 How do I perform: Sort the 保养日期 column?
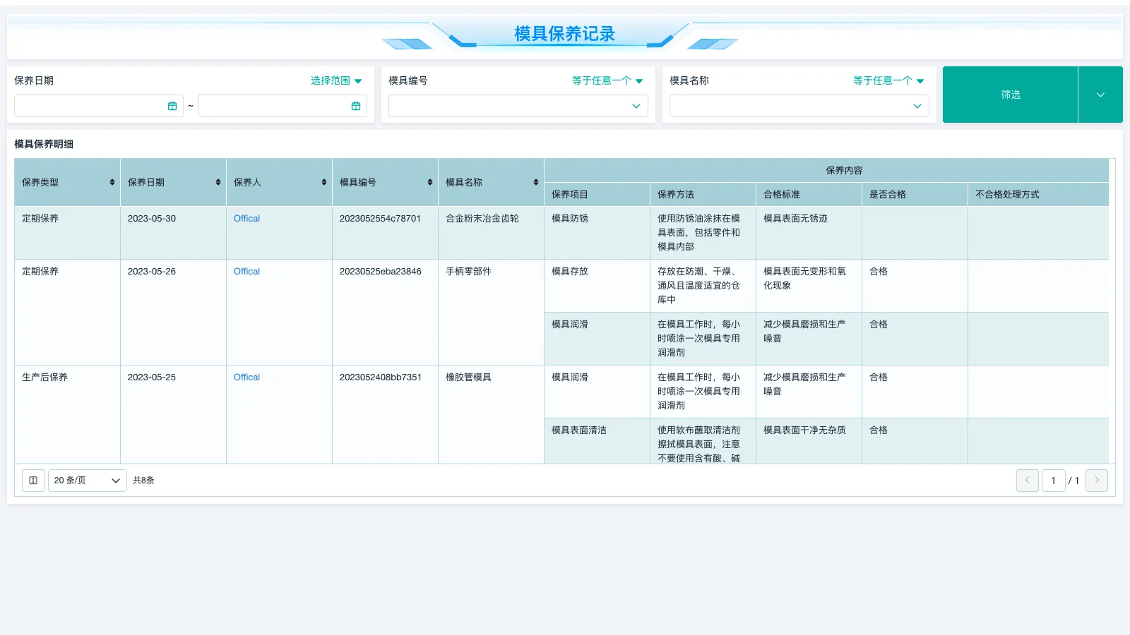pyautogui.click(x=218, y=181)
